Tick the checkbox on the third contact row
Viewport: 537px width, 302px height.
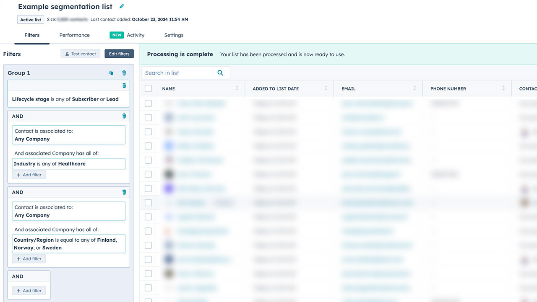pyautogui.click(x=148, y=132)
